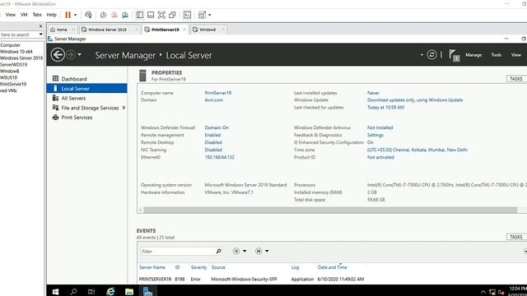This screenshot has width=527, height=296.
Task: Click the Windows Start button
Action: (x=55, y=291)
